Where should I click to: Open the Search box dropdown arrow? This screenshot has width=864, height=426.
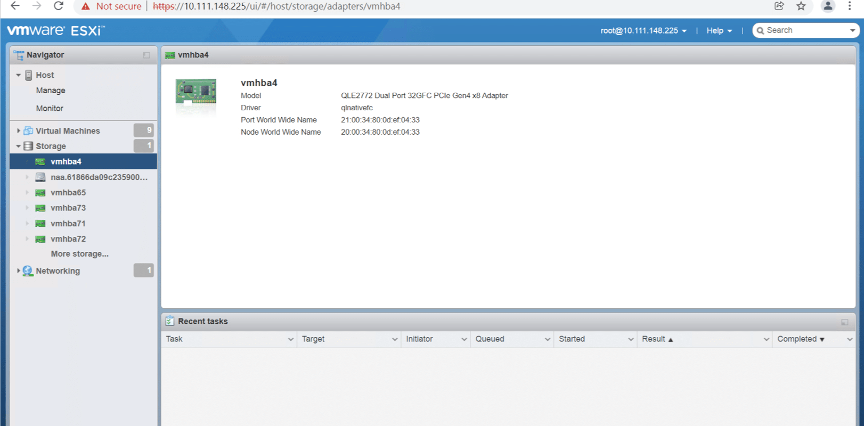pos(852,30)
